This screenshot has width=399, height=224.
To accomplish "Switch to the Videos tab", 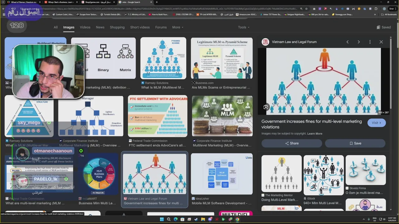I will click(x=85, y=27).
